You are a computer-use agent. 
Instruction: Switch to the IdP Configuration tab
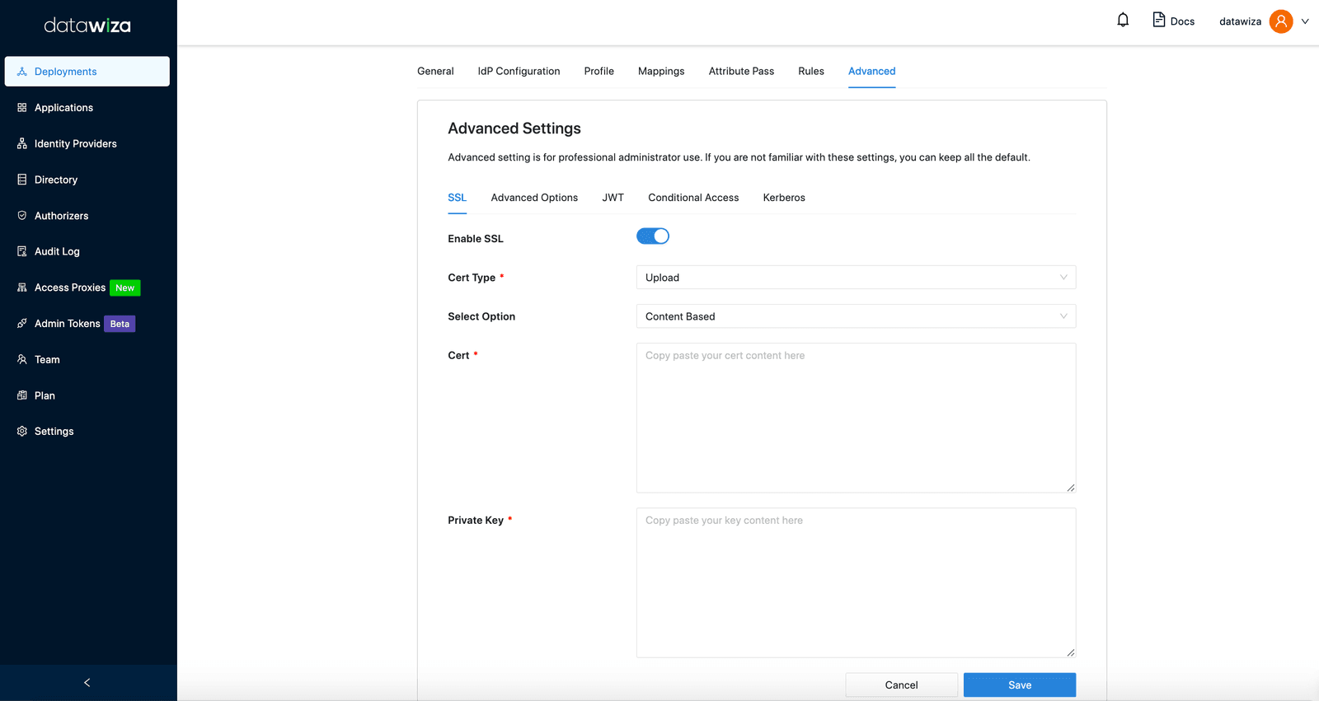[519, 71]
